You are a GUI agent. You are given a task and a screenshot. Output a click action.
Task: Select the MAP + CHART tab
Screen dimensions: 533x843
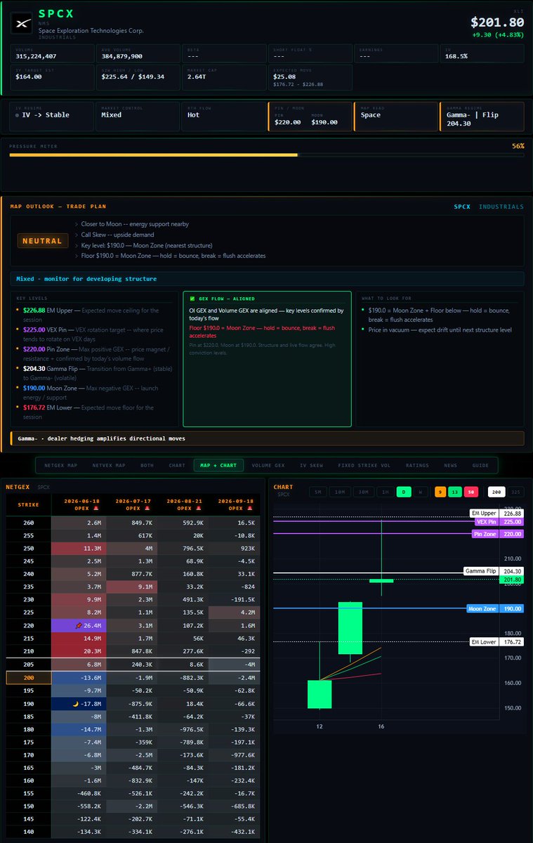point(218,465)
